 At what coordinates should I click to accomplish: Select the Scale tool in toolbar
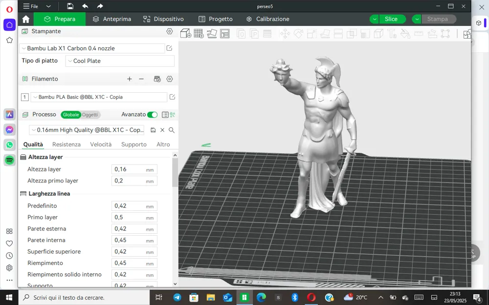coord(311,34)
